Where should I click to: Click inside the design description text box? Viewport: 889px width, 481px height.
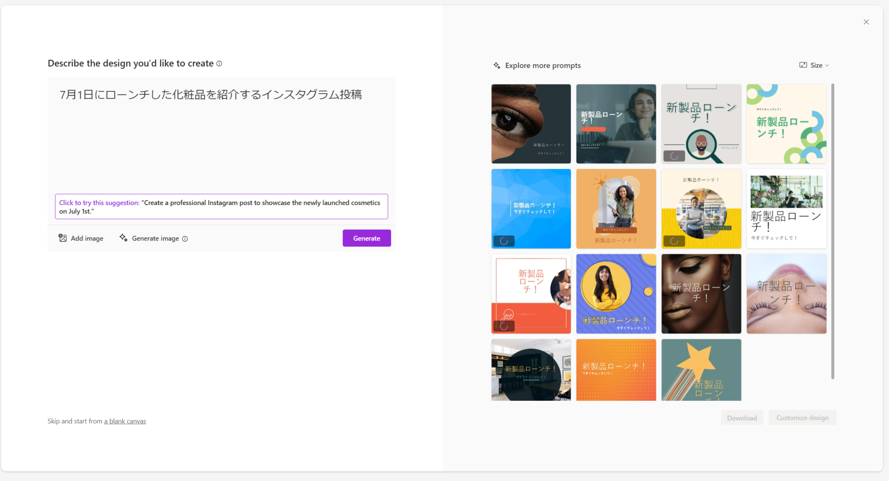pos(221,130)
